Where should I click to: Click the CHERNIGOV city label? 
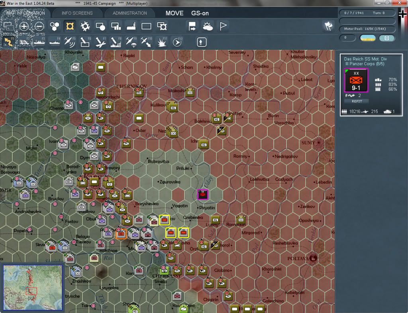point(131,86)
